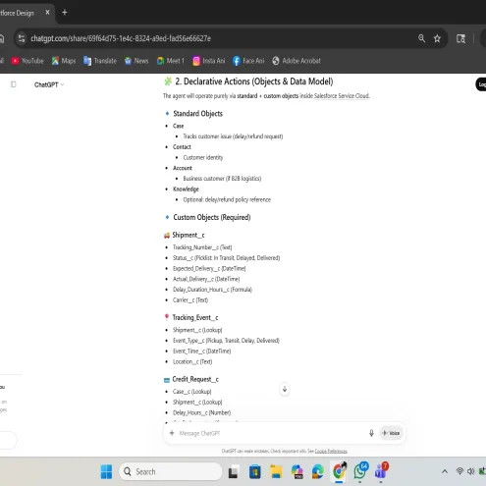Click the Location__c (Text) item
Screen dimensions: 486x486
pos(192,361)
